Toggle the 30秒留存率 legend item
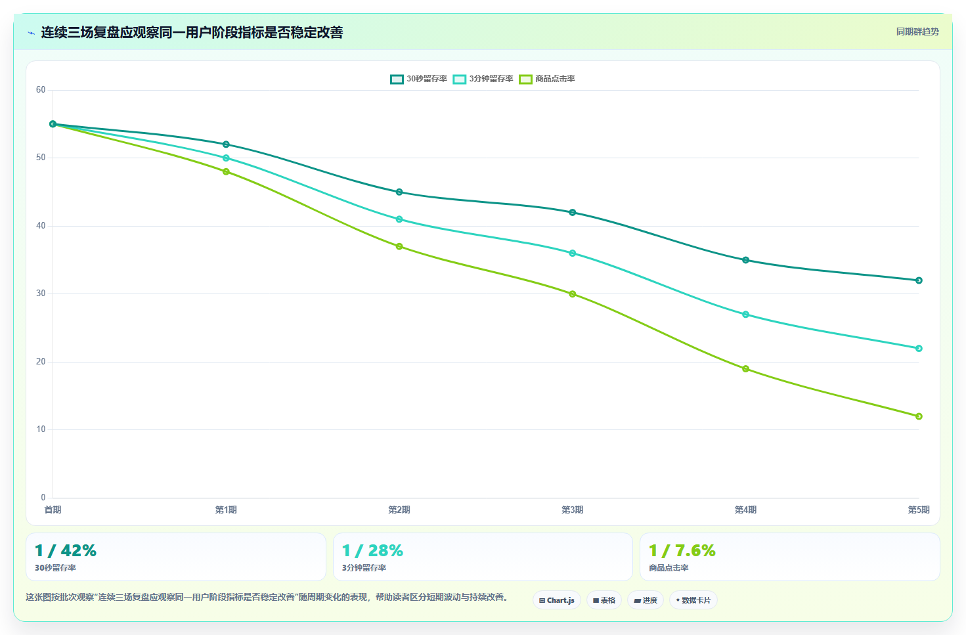 418,79
